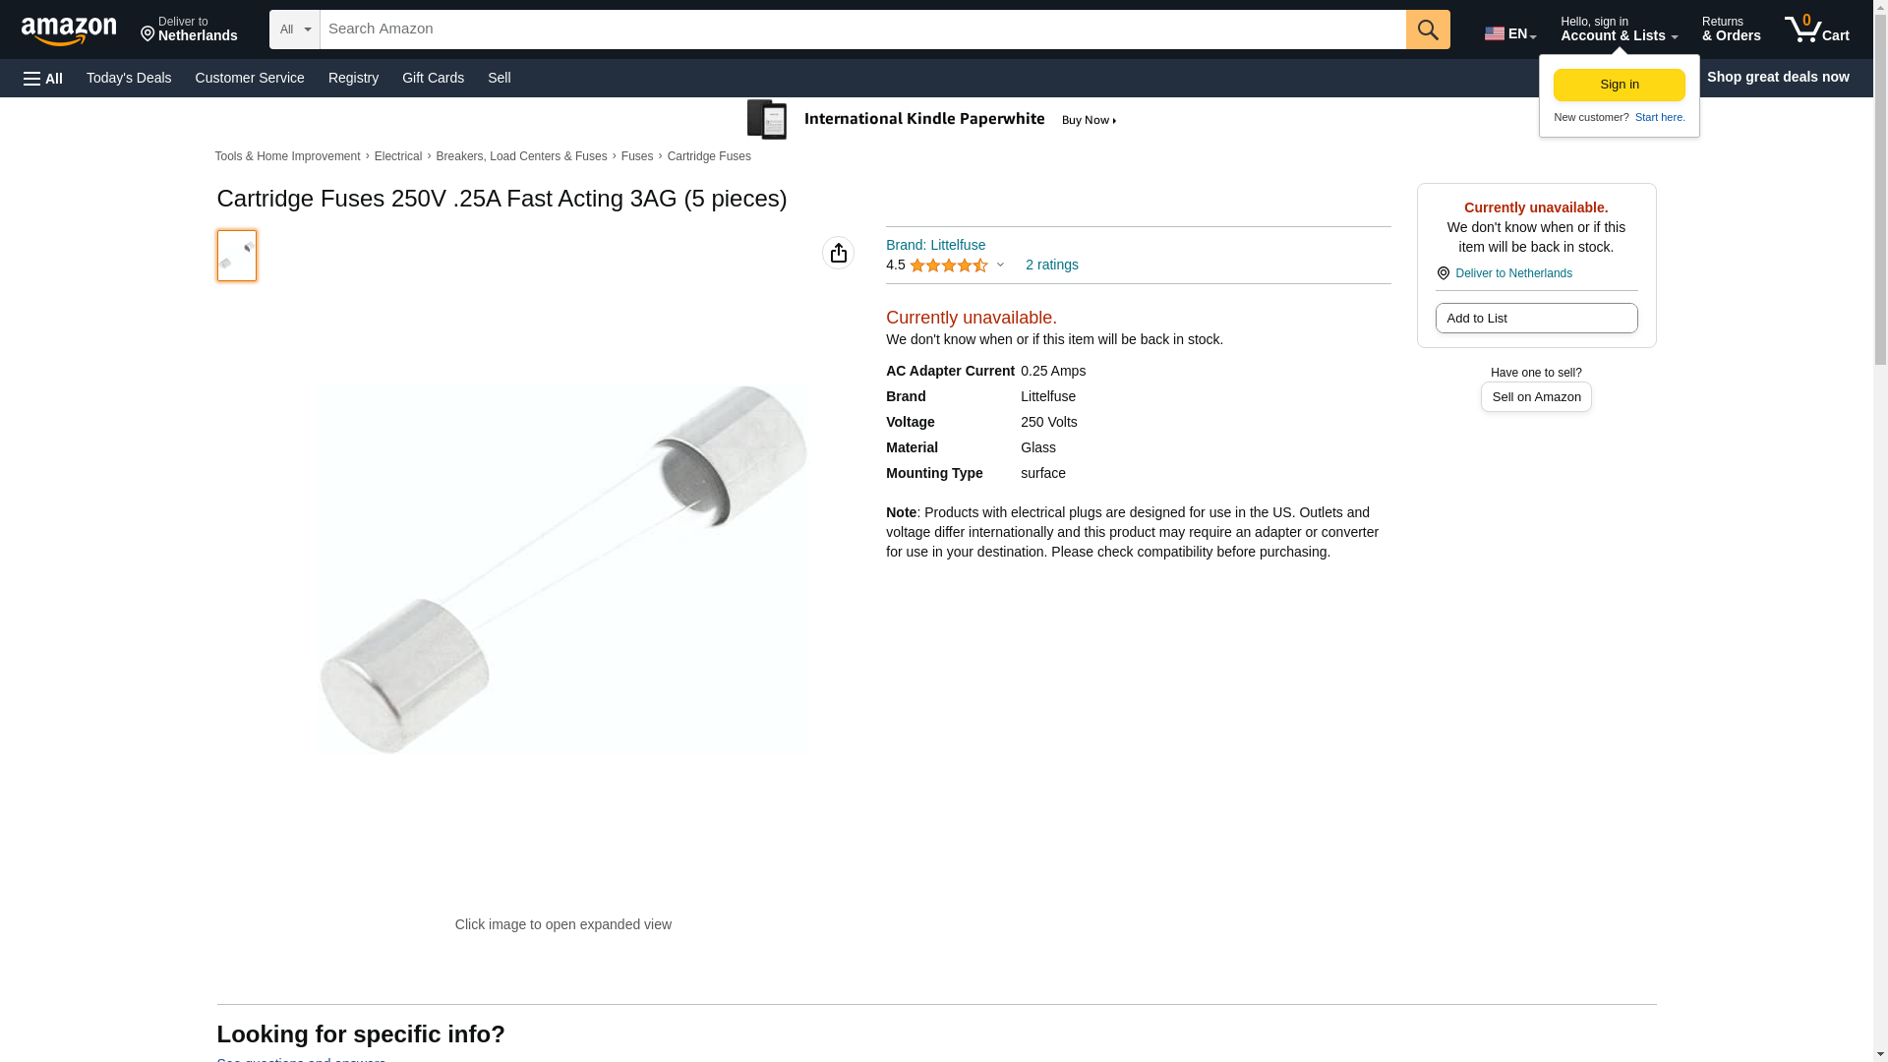This screenshot has height=1062, width=1888.
Task: Click the Amazon logo
Action: pos(69,30)
